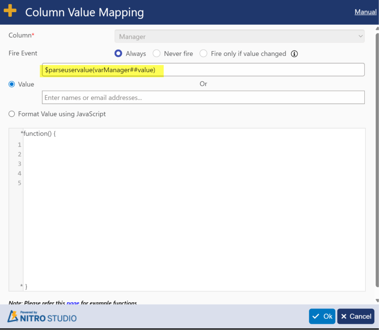
Task: Click line number 5 in the editor gutter
Action: click(19, 183)
